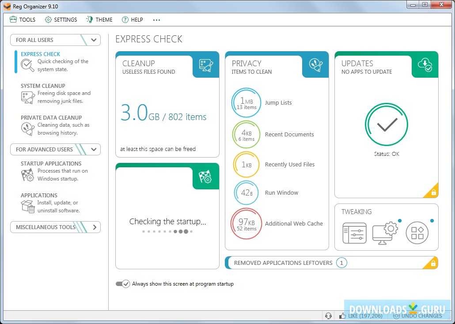Click the Additional Web Cache circle gauge
The width and height of the screenshot is (455, 324).
point(246,224)
